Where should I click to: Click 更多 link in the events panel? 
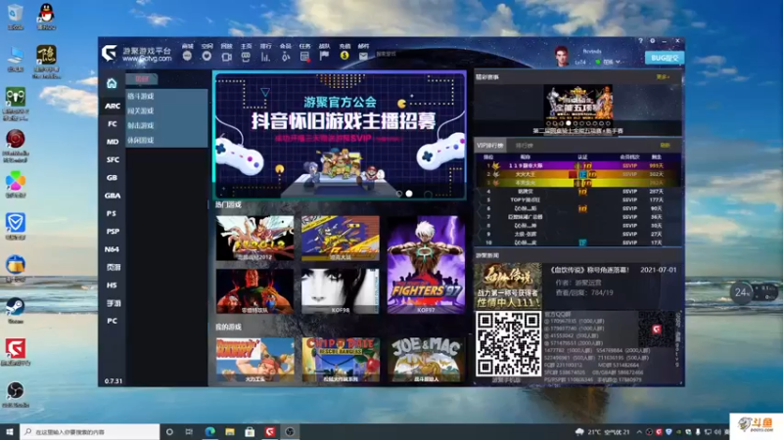[663, 77]
